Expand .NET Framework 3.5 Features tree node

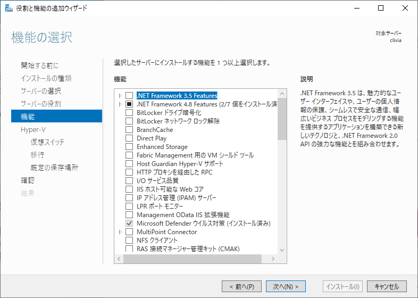click(120, 95)
